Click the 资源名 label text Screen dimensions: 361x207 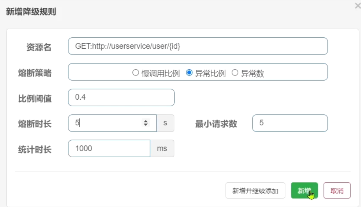tap(39, 47)
